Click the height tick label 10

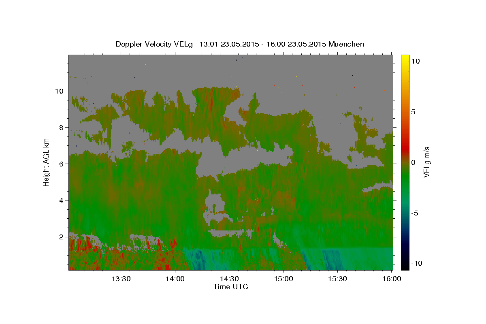59,91
